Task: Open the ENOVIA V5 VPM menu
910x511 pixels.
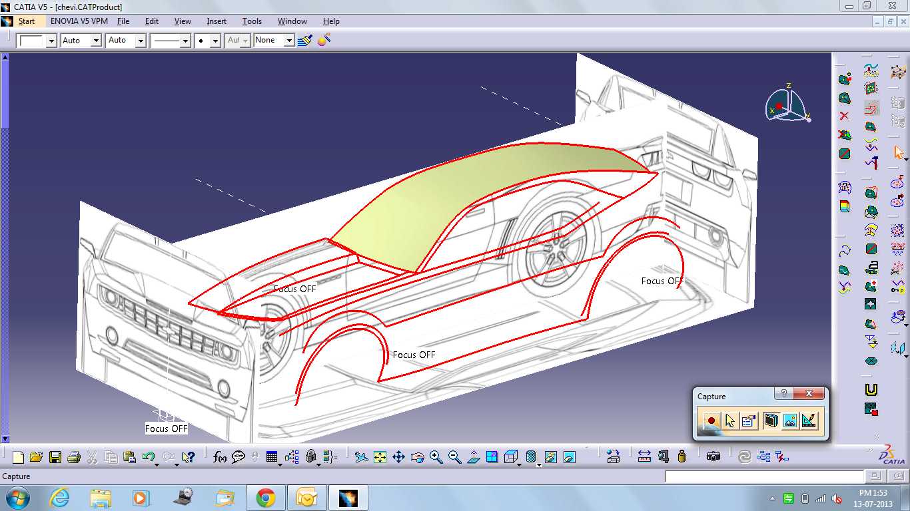Action: coord(79,21)
